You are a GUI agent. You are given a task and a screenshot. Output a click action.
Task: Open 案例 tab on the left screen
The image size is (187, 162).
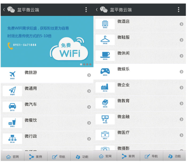click(36, 156)
